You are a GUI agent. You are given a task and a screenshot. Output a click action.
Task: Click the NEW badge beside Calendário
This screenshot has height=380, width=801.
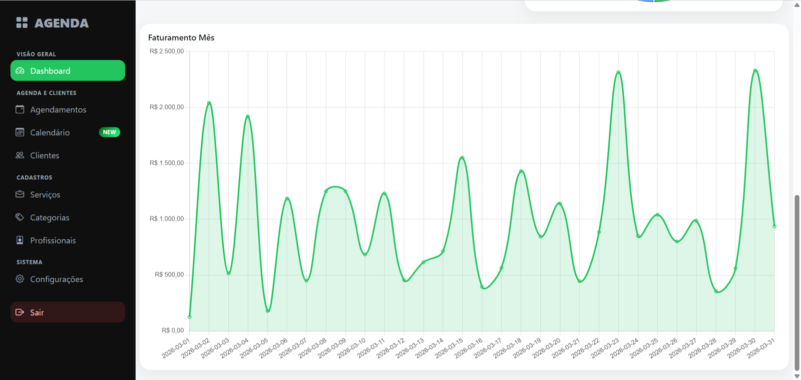pos(109,132)
